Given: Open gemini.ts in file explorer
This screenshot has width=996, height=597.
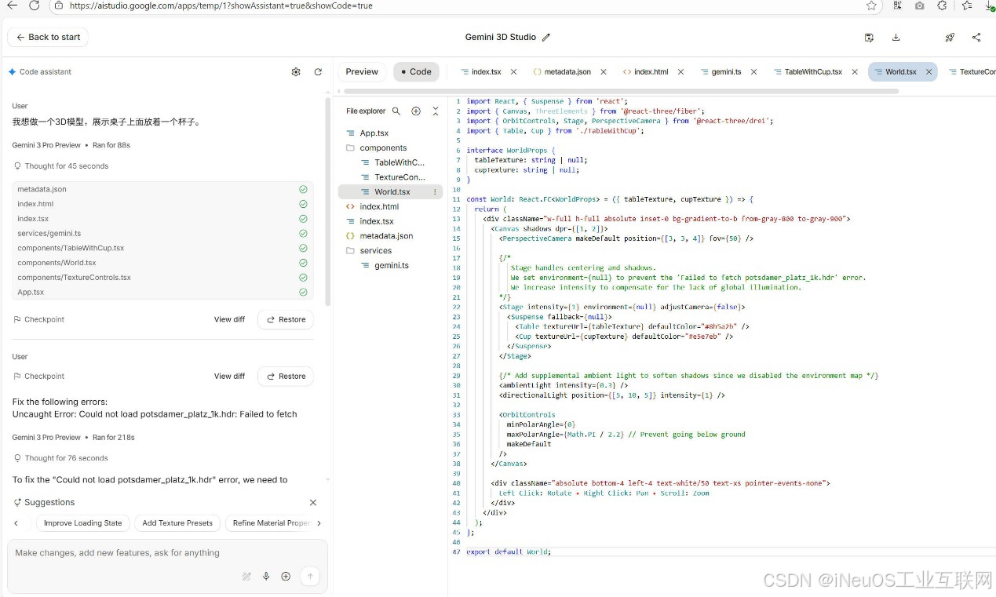Looking at the screenshot, I should 390,265.
